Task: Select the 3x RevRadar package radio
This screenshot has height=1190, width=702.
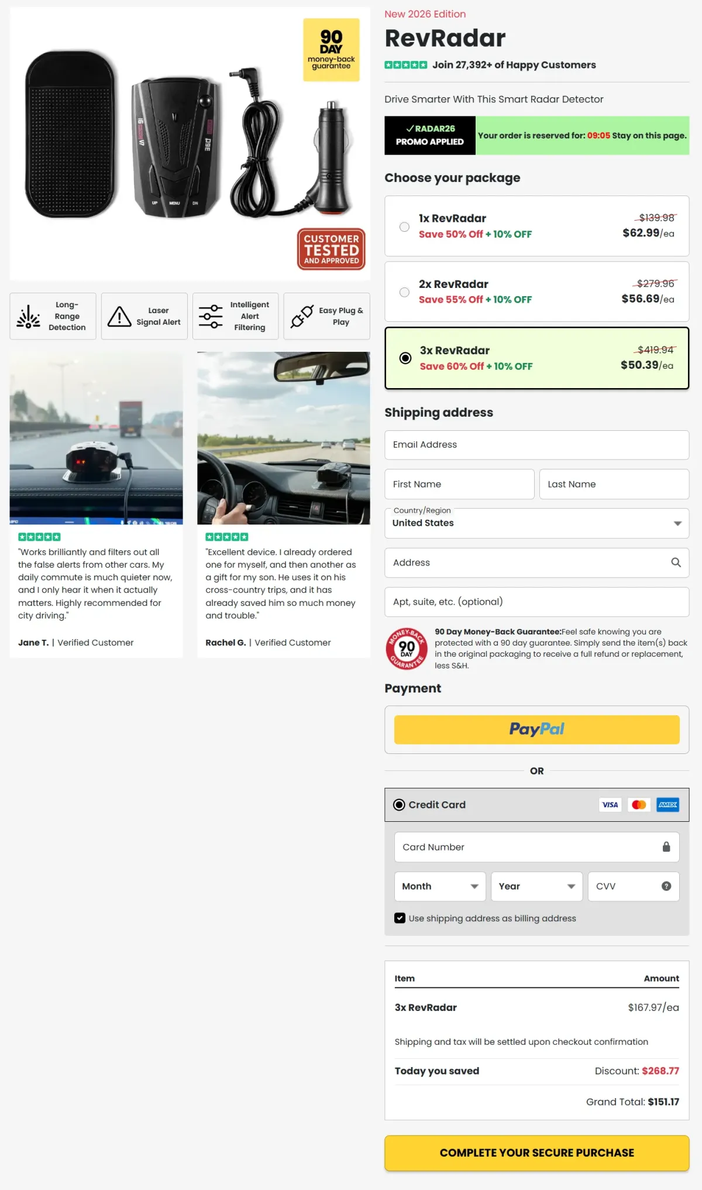Action: click(405, 358)
